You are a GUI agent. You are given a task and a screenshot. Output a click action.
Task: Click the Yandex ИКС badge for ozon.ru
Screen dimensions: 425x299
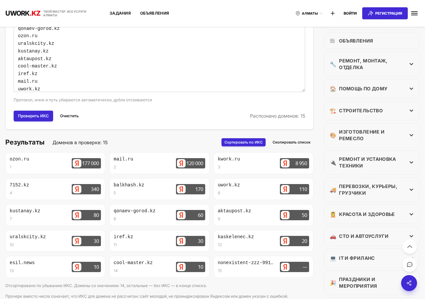[86, 163]
